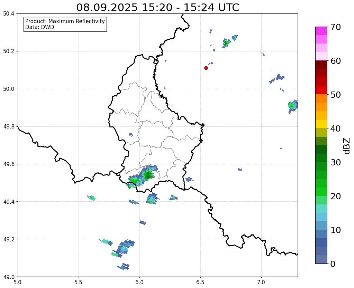354x288 pixels.
Task: Click the colorbar tick label "0"
Action: 333,264
